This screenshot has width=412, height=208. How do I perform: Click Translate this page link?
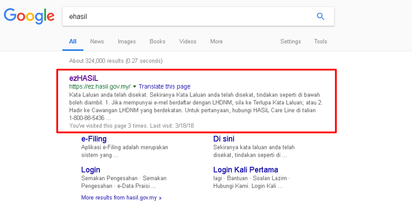tap(164, 86)
